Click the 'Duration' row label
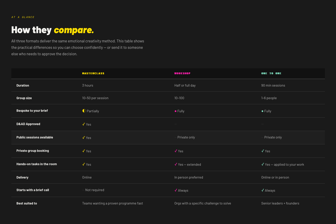Image resolution: width=336 pixels, height=224 pixels. (x=23, y=85)
